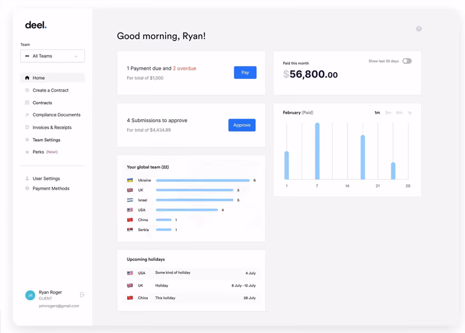Click 'Your global team (22)' heading
Screen dimensions: 465x333
click(x=148, y=167)
